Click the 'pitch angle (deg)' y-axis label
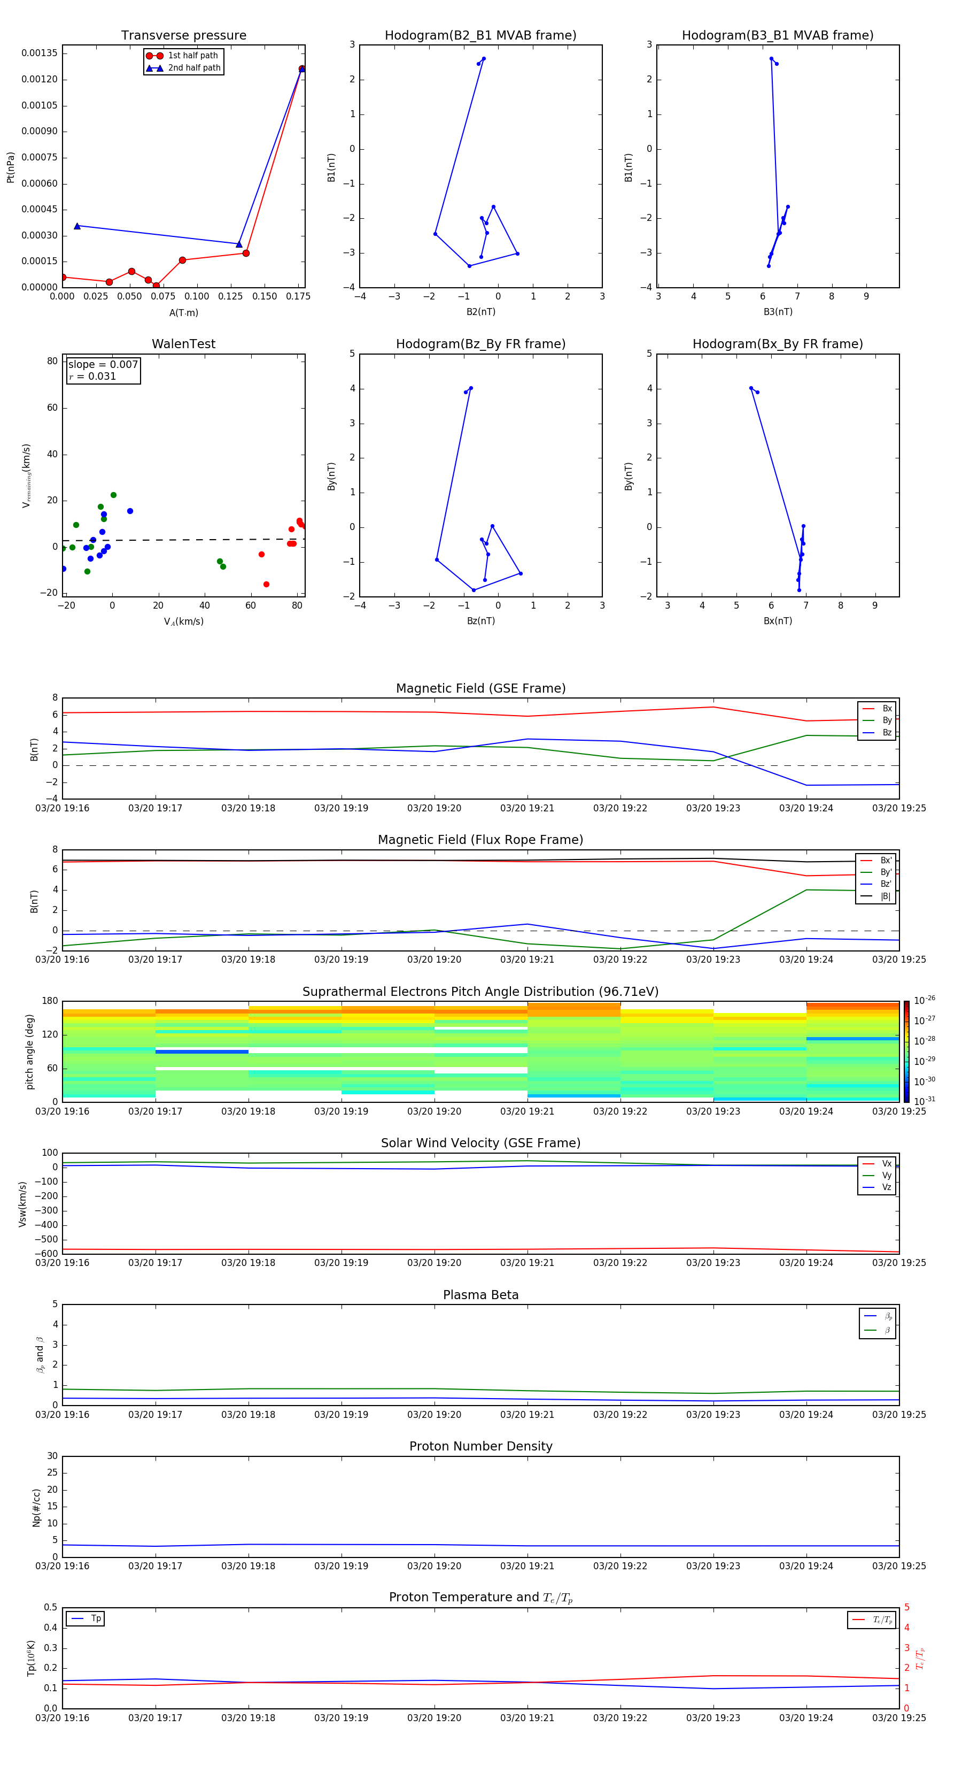962x1765 pixels. tap(29, 1052)
